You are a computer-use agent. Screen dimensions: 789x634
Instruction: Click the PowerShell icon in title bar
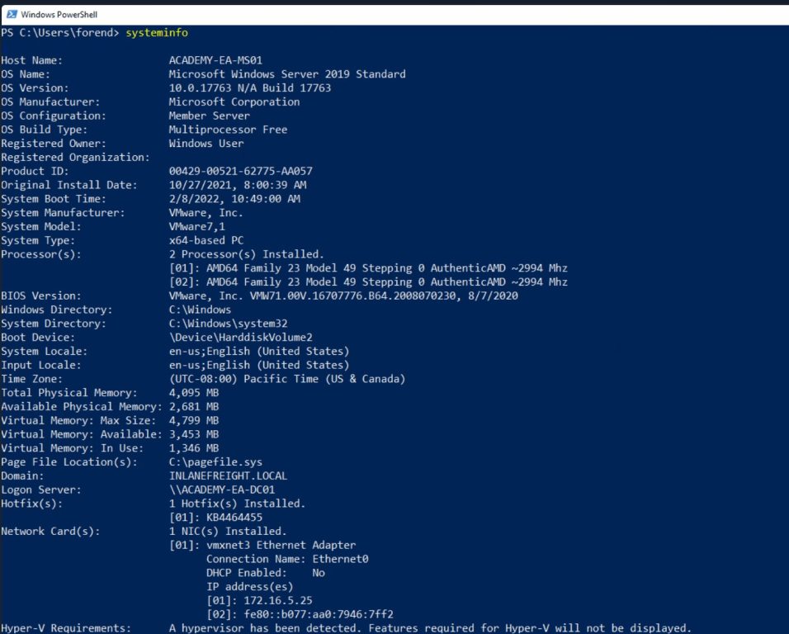12,14
